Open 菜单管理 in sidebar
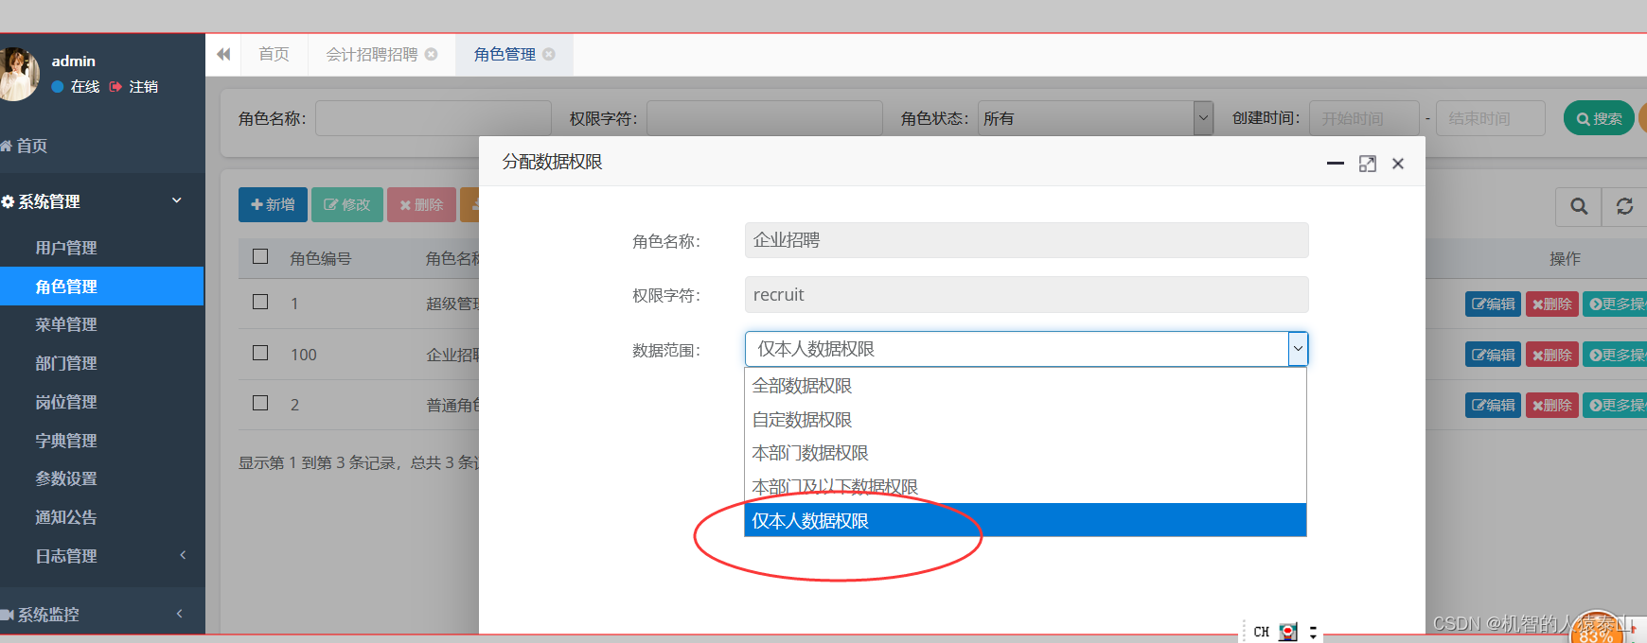Image resolution: width=1647 pixels, height=643 pixels. coord(66,324)
